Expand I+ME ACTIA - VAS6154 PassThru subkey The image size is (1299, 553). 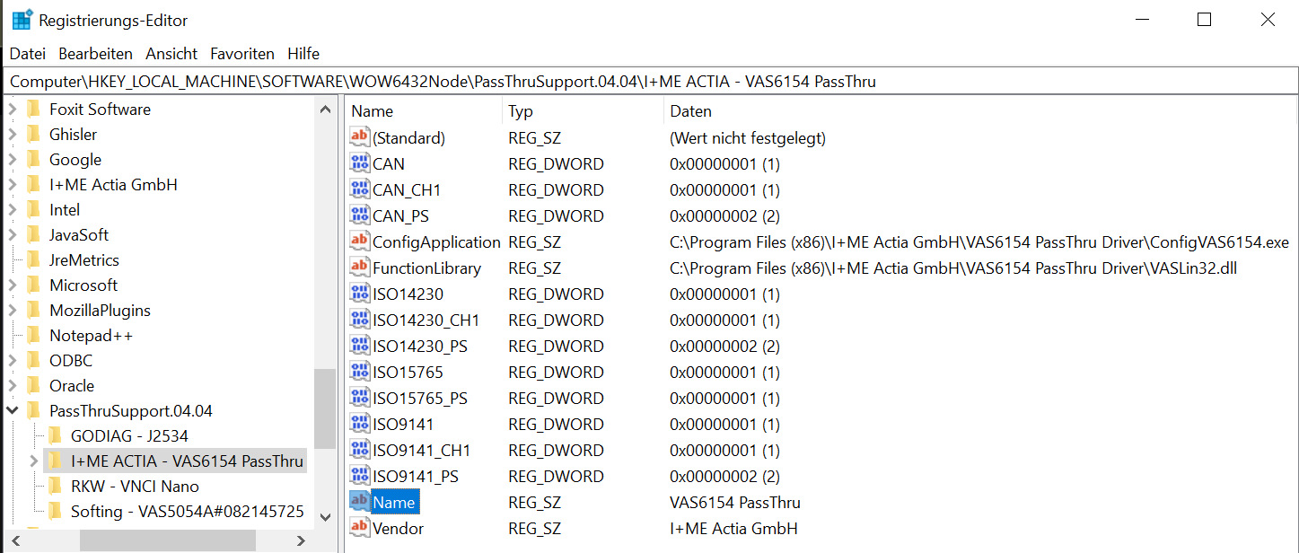(34, 461)
